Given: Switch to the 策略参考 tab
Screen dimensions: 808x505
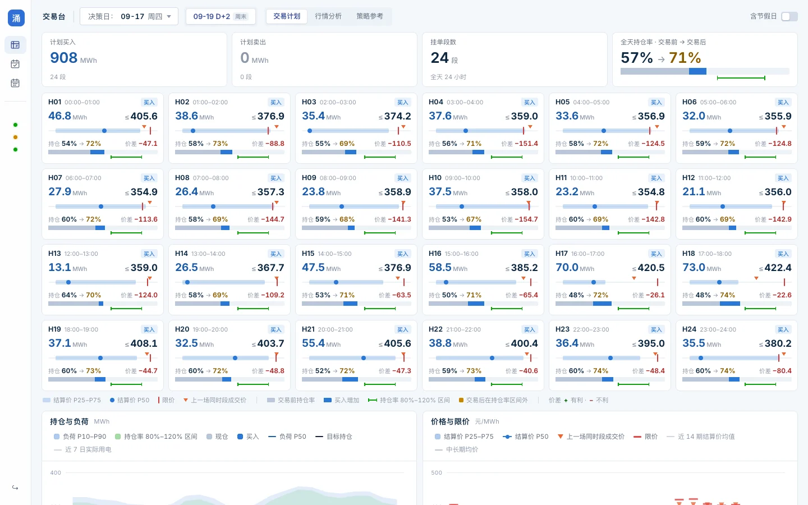Looking at the screenshot, I should pos(370,16).
